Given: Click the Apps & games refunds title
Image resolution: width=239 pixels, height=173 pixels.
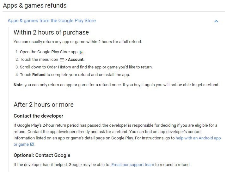Looking at the screenshot, I should (x=34, y=5).
